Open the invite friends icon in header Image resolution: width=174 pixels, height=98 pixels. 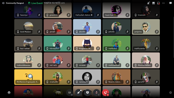click(x=148, y=3)
